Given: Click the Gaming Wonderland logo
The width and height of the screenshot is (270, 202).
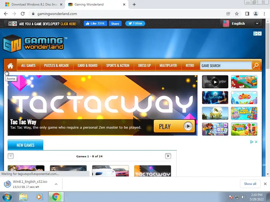Looking at the screenshot, I should pos(35,43).
